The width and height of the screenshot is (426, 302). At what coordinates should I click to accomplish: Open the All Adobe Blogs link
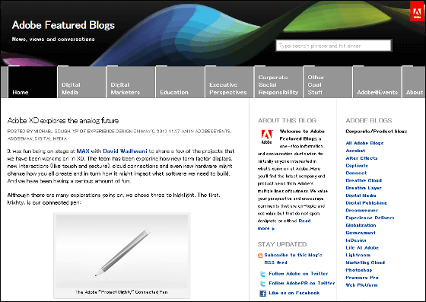pyautogui.click(x=364, y=143)
